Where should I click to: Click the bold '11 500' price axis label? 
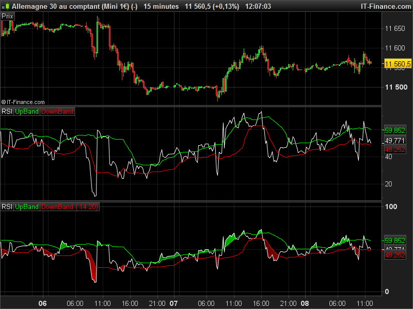tap(396, 87)
